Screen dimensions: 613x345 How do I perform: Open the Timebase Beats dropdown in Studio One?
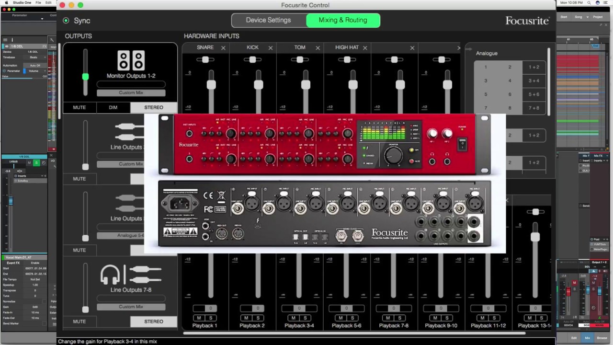(x=35, y=57)
